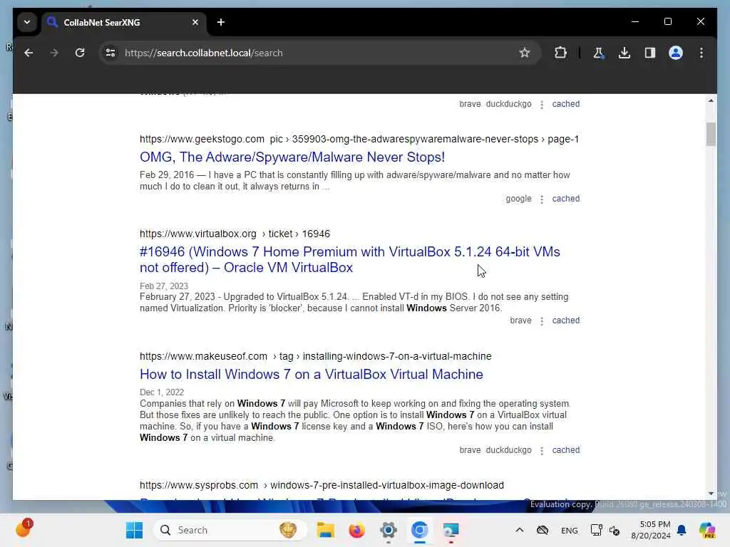Bookmark this page with the star icon
730x547 pixels.
(x=525, y=53)
